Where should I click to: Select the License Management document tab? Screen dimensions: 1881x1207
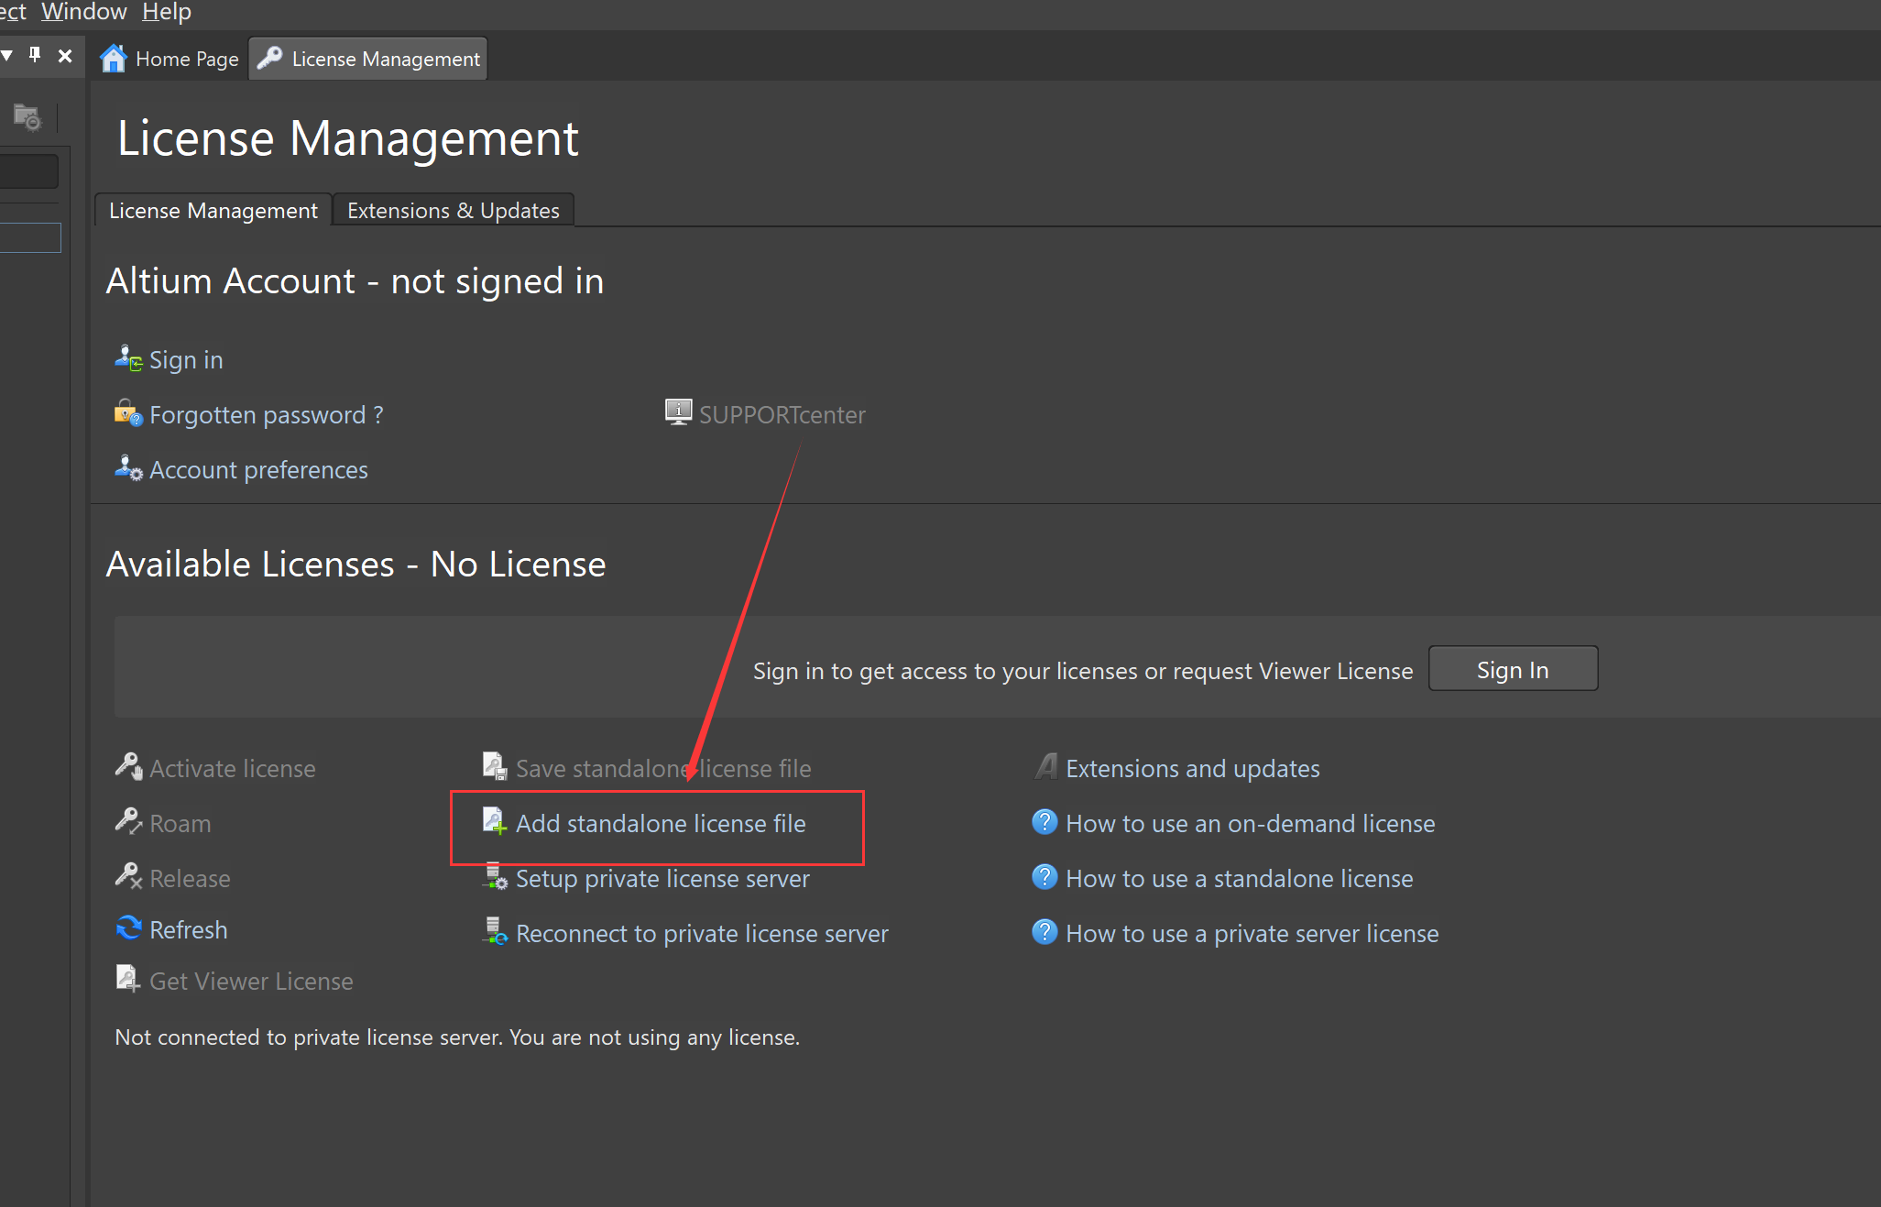(368, 59)
